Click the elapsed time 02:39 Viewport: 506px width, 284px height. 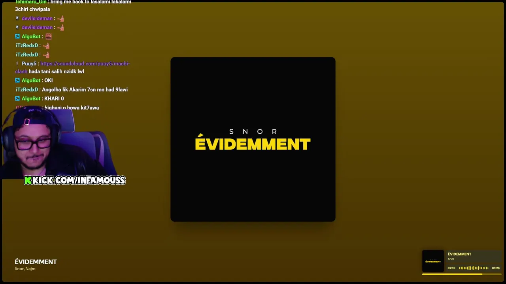[x=451, y=268]
